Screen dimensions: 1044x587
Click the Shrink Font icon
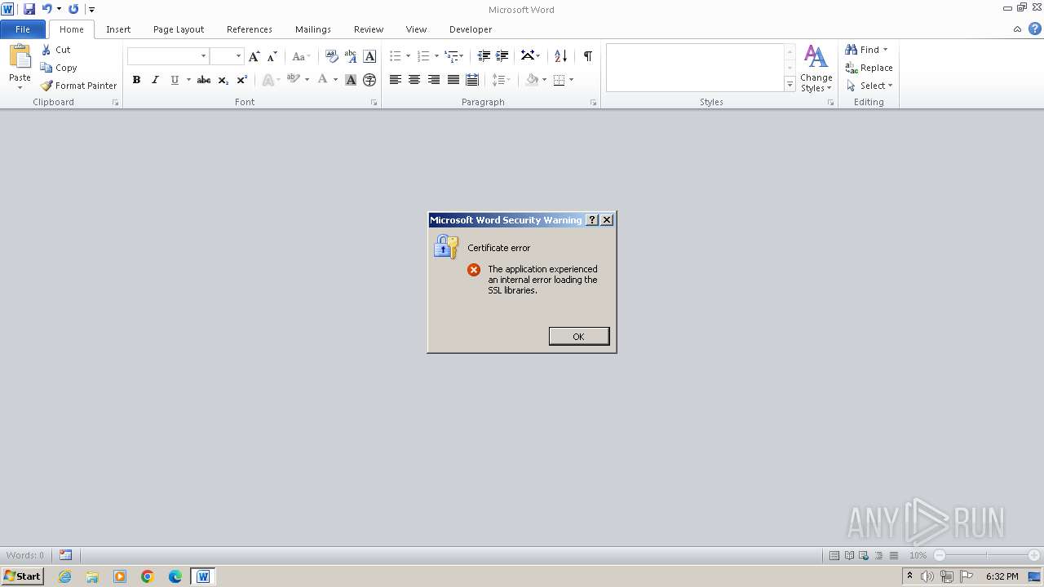click(272, 56)
